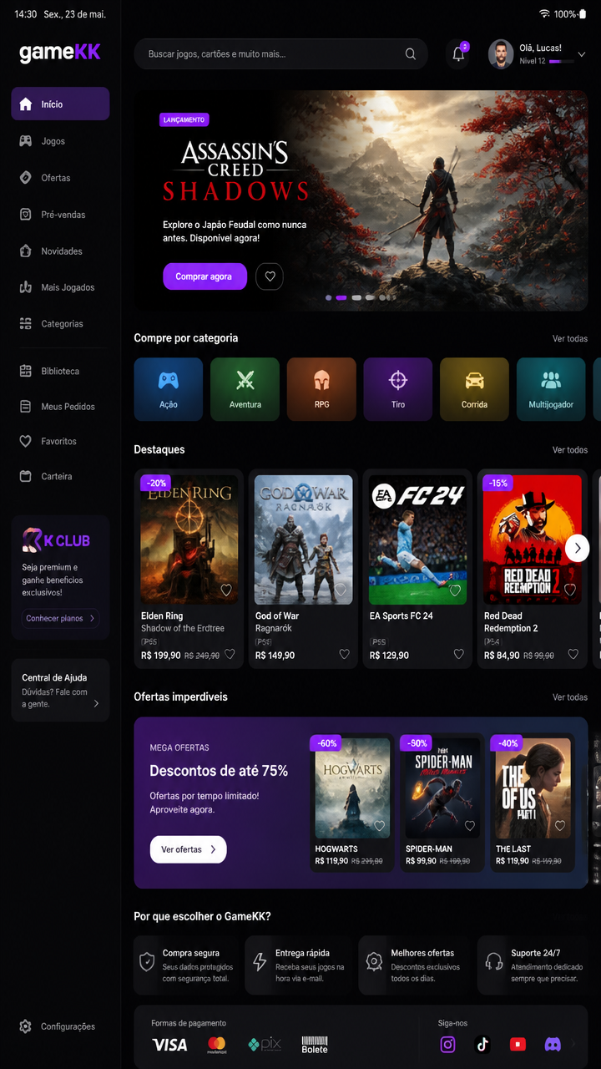Image resolution: width=601 pixels, height=1069 pixels.
Task: Select the RPG category tile
Action: pos(321,389)
